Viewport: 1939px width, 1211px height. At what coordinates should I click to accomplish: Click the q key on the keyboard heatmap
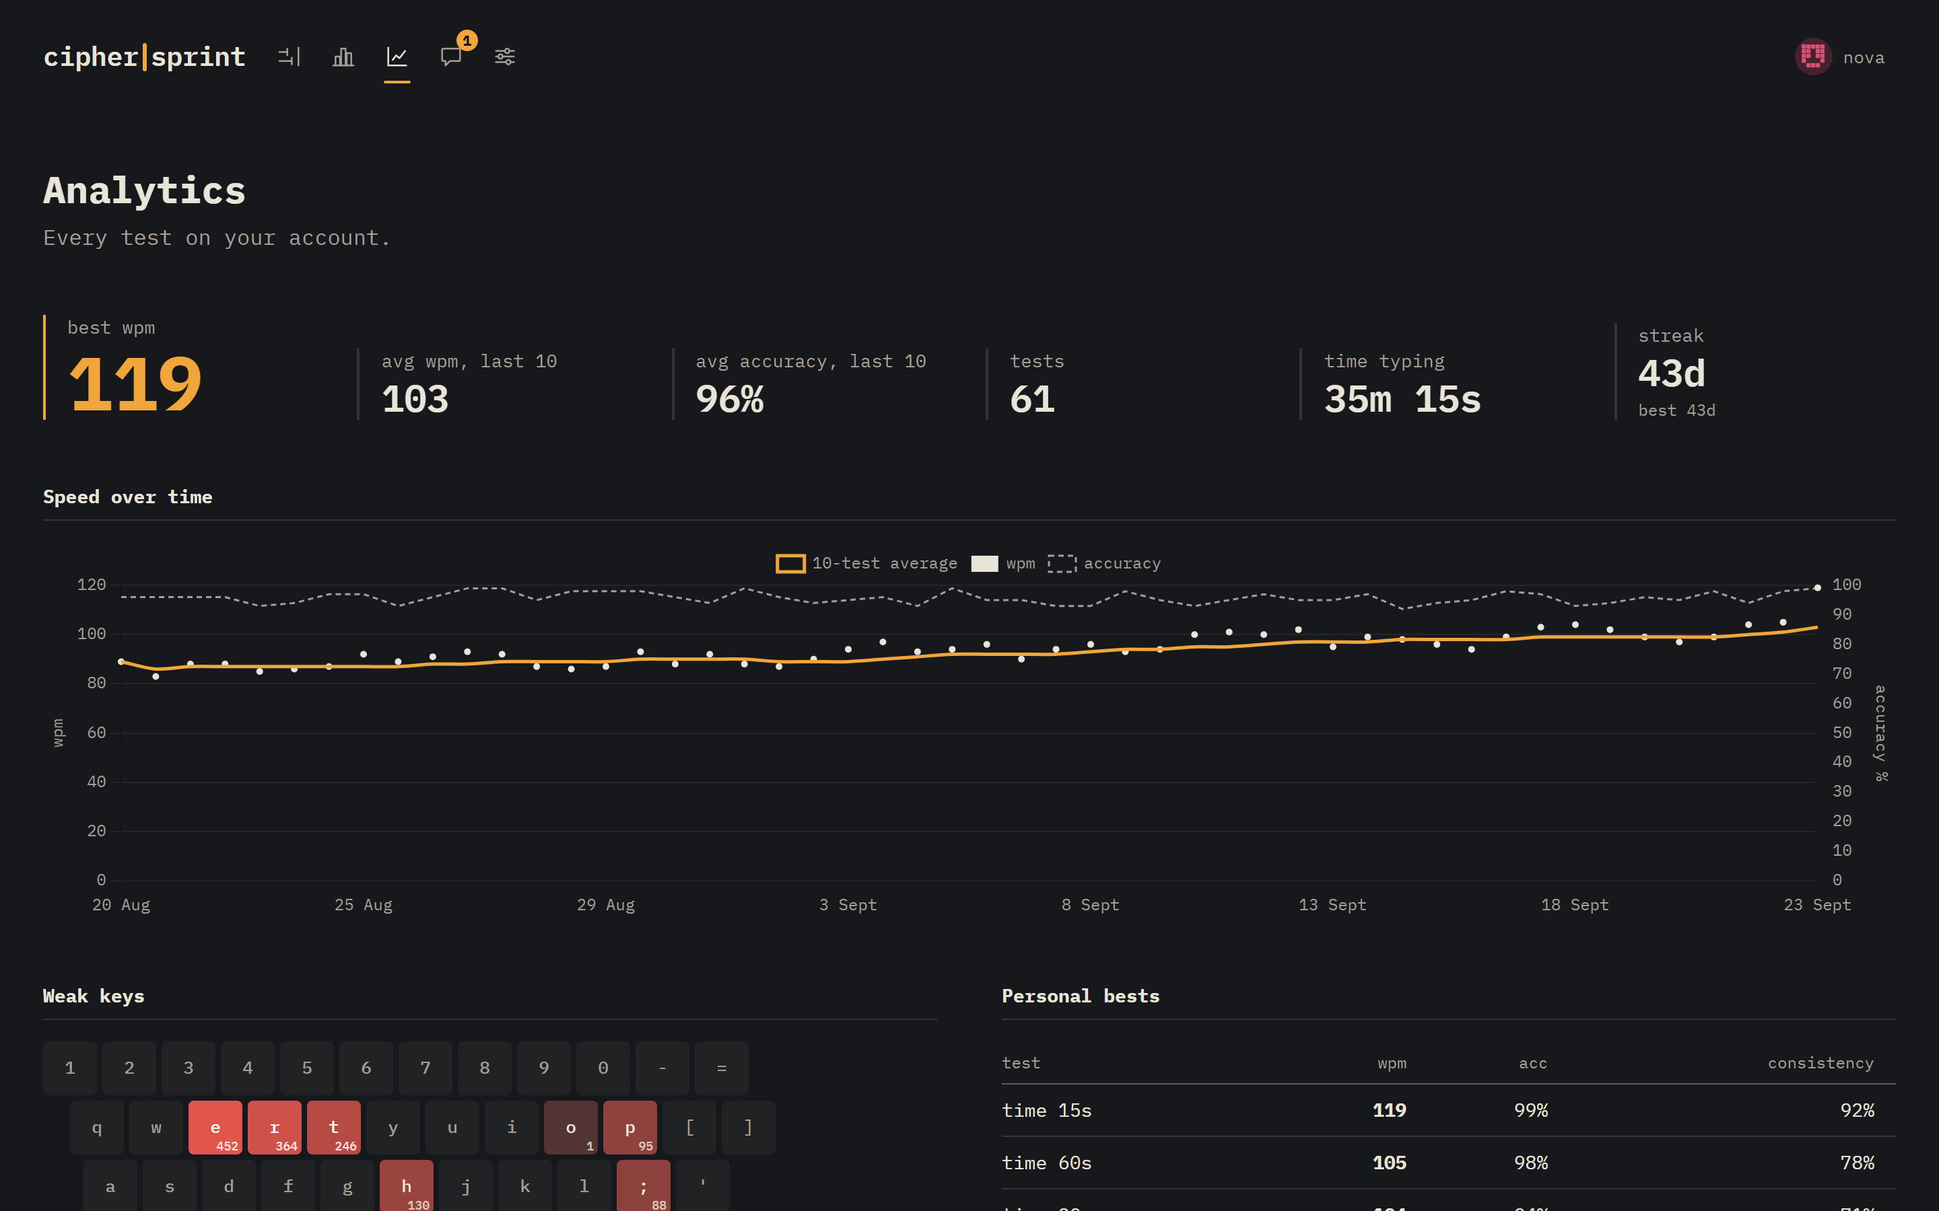[x=97, y=1128]
